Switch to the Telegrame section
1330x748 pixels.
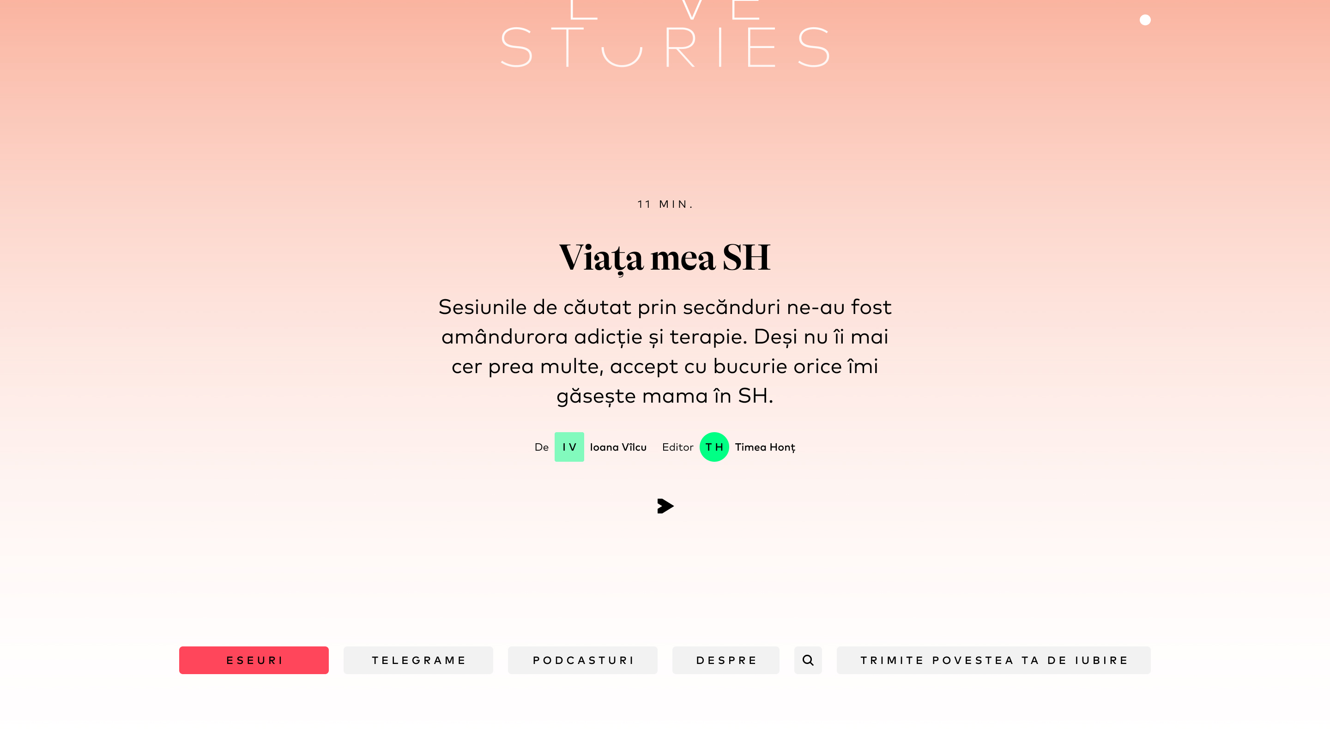click(418, 660)
